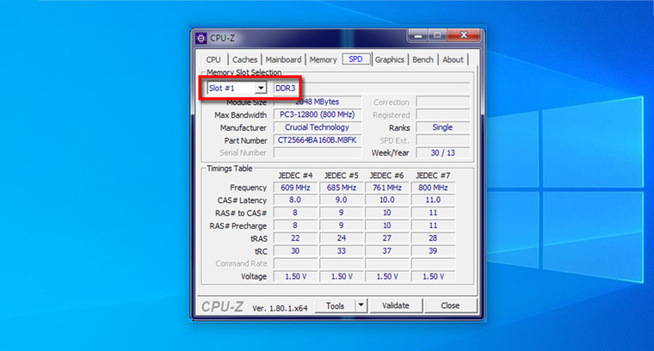This screenshot has height=351, width=654.
Task: Open the Tools dropdown arrow
Action: [361, 305]
